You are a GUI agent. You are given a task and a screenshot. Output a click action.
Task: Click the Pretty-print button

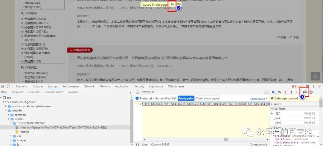186,99
